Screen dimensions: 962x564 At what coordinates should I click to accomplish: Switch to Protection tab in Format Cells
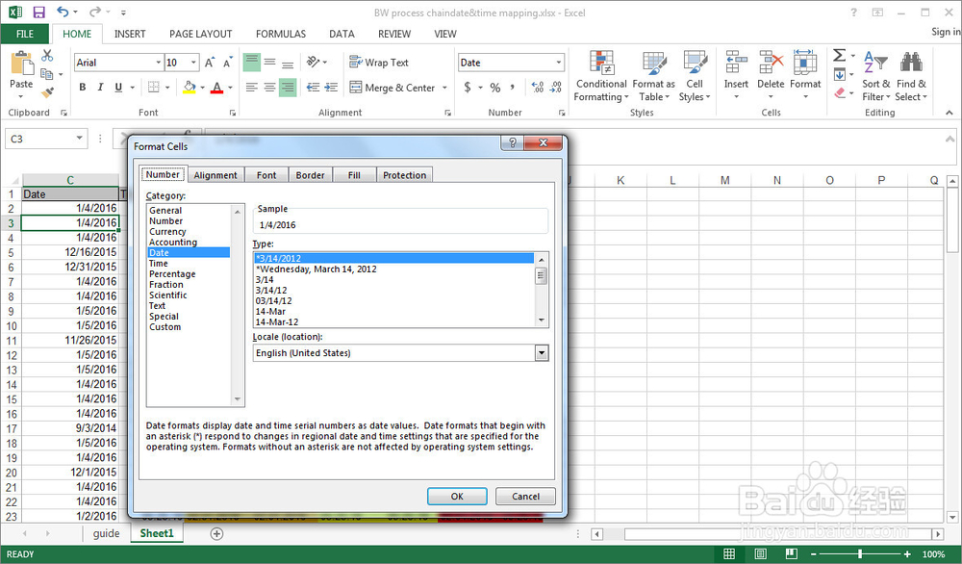404,175
